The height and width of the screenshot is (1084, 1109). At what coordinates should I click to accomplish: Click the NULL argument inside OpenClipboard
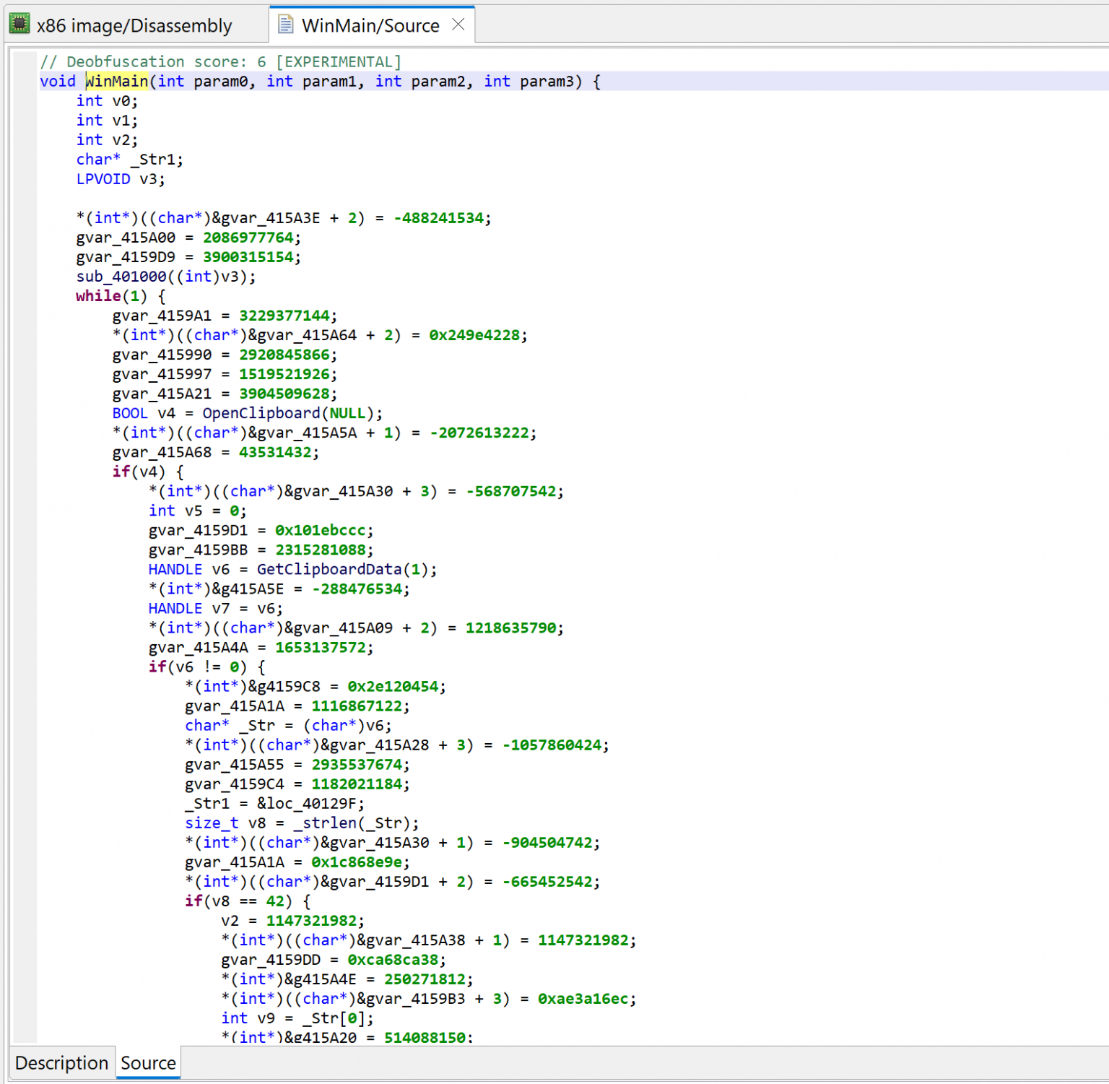pos(348,412)
